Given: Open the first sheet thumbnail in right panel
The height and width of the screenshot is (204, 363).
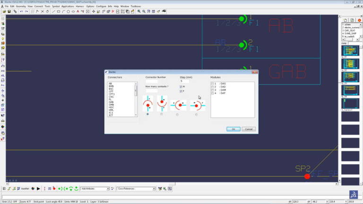Looking at the screenshot, I should click(x=350, y=51).
